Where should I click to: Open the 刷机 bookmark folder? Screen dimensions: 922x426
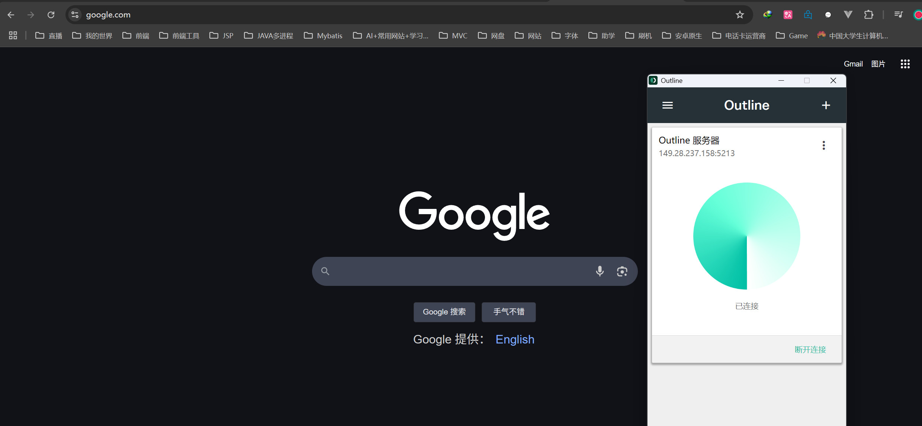coord(639,36)
